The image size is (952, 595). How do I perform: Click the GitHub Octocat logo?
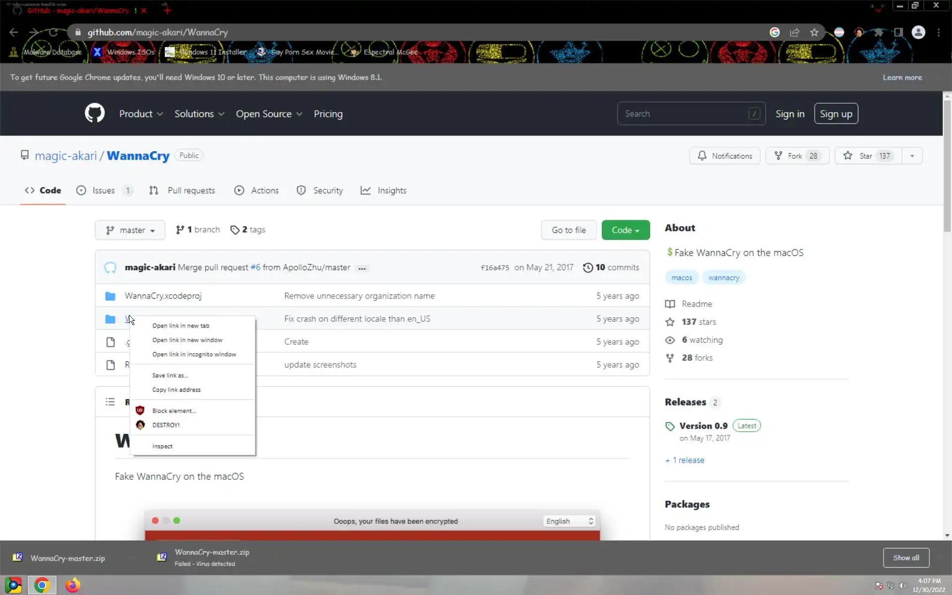94,114
